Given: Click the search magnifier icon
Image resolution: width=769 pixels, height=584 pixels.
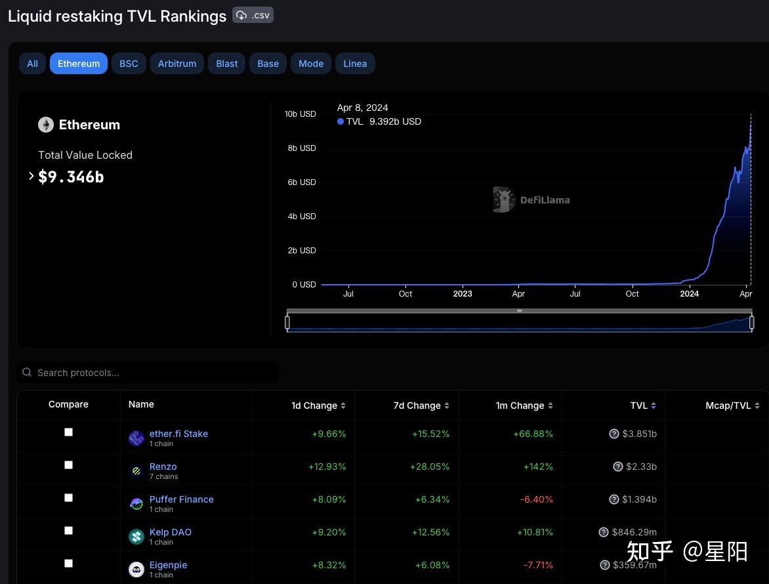Looking at the screenshot, I should coord(27,373).
